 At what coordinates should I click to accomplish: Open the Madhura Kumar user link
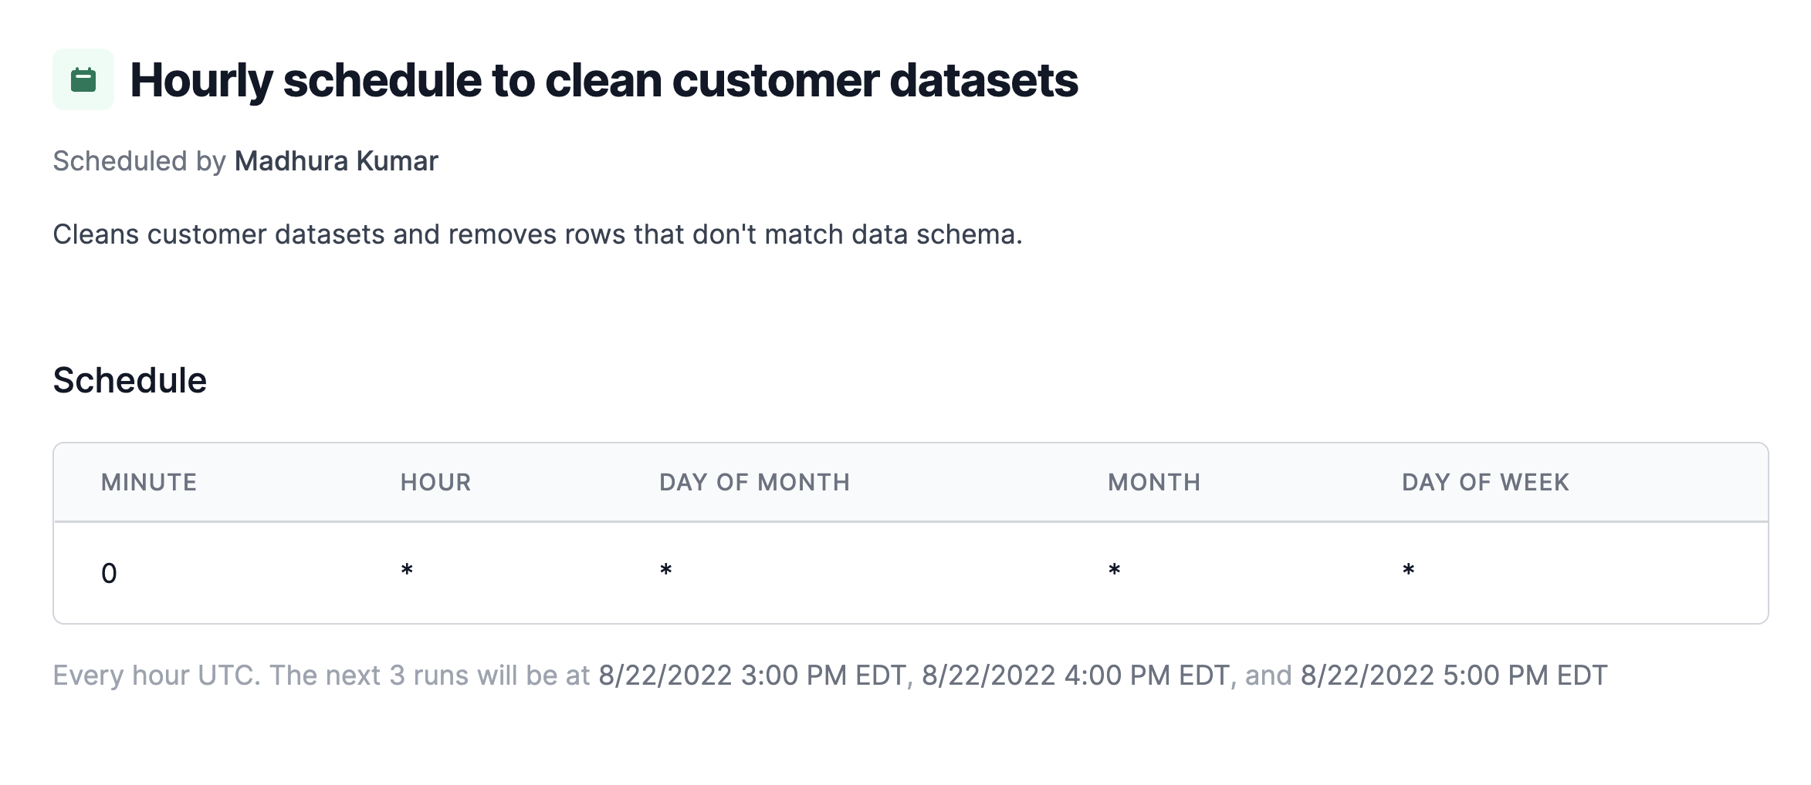pyautogui.click(x=337, y=161)
